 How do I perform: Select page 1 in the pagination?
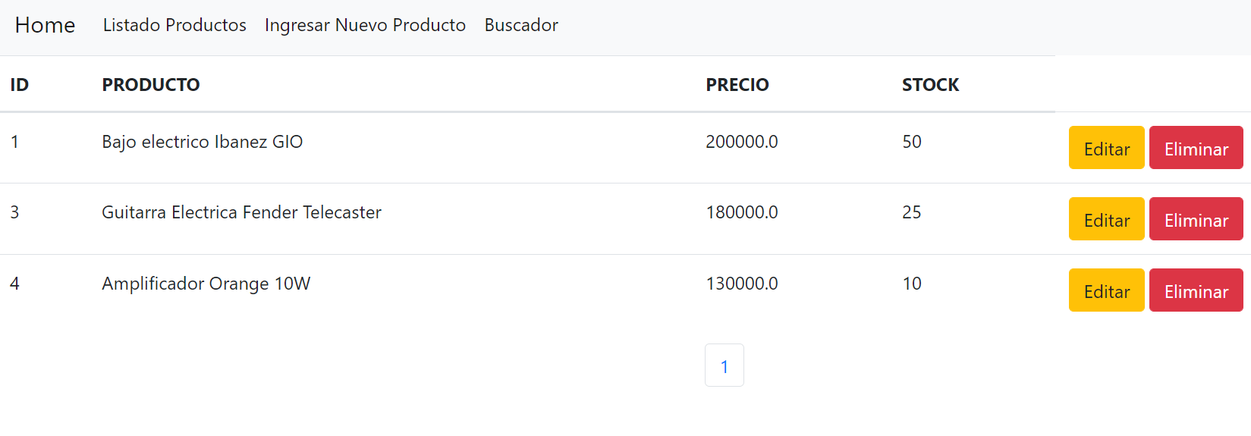click(x=725, y=365)
